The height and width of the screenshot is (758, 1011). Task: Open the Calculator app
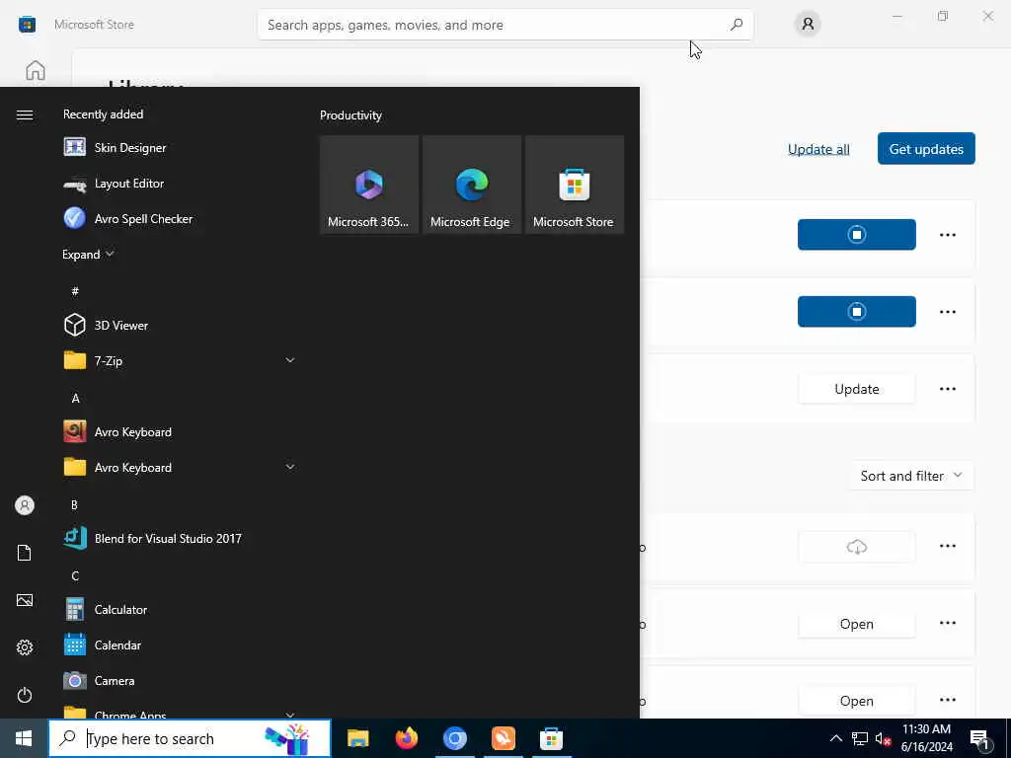(x=180, y=609)
